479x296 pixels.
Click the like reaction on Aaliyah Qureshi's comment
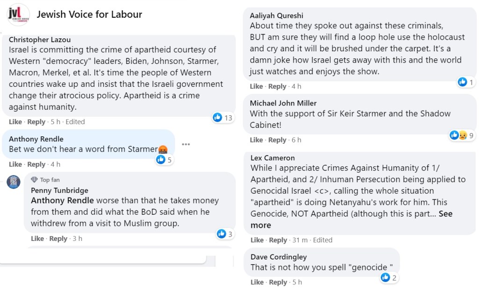463,82
